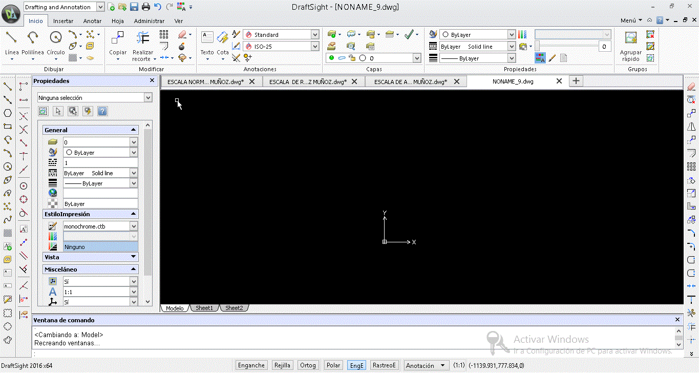Enable Polar tracking in status bar
Image resolution: width=699 pixels, height=373 pixels.
(333, 365)
